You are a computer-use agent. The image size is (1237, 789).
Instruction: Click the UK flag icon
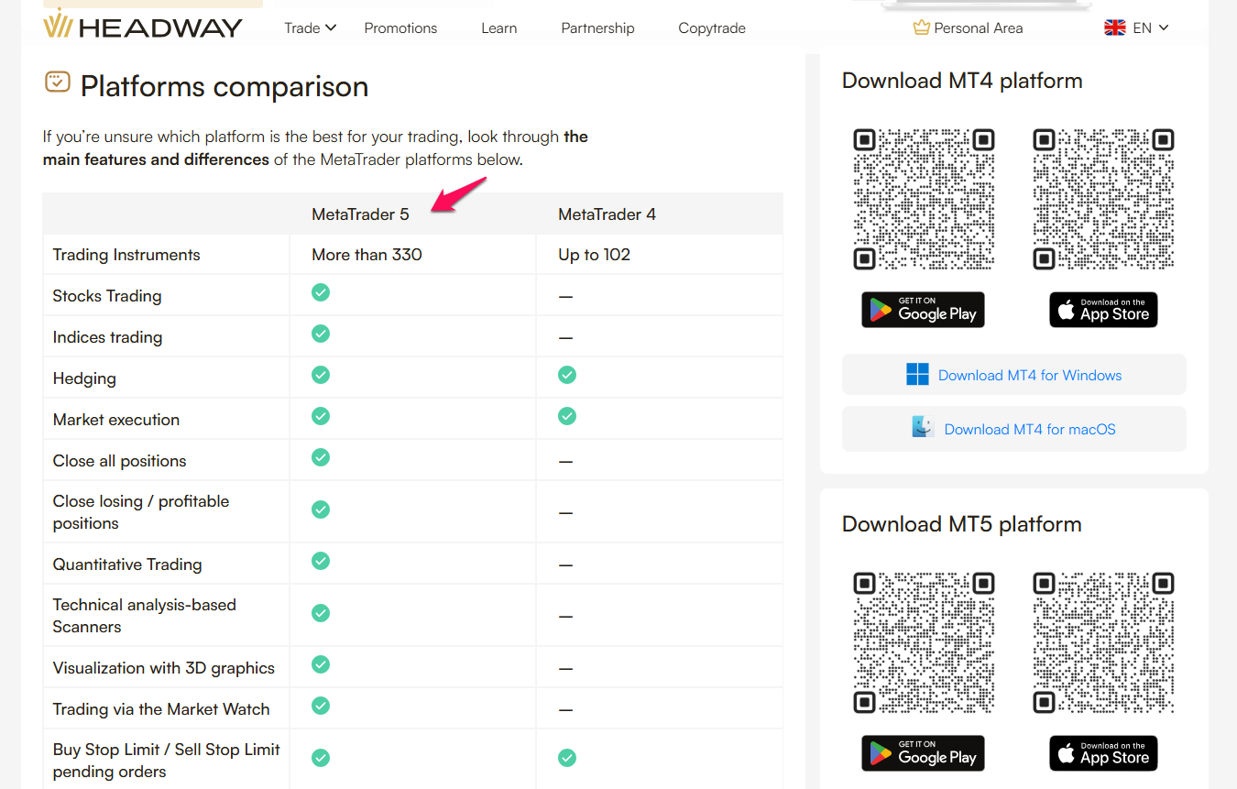tap(1115, 28)
